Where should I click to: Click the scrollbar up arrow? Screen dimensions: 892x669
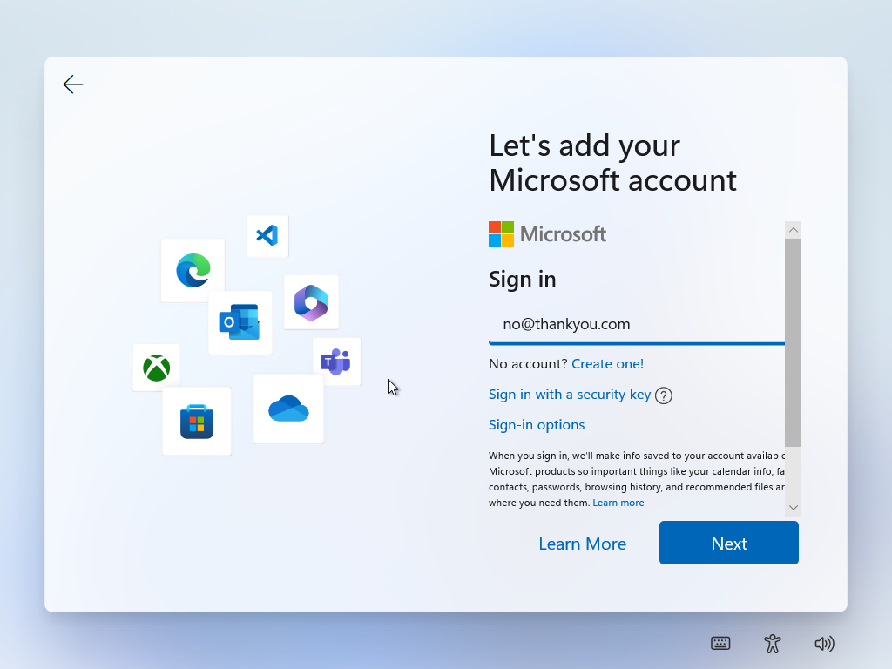(x=793, y=230)
